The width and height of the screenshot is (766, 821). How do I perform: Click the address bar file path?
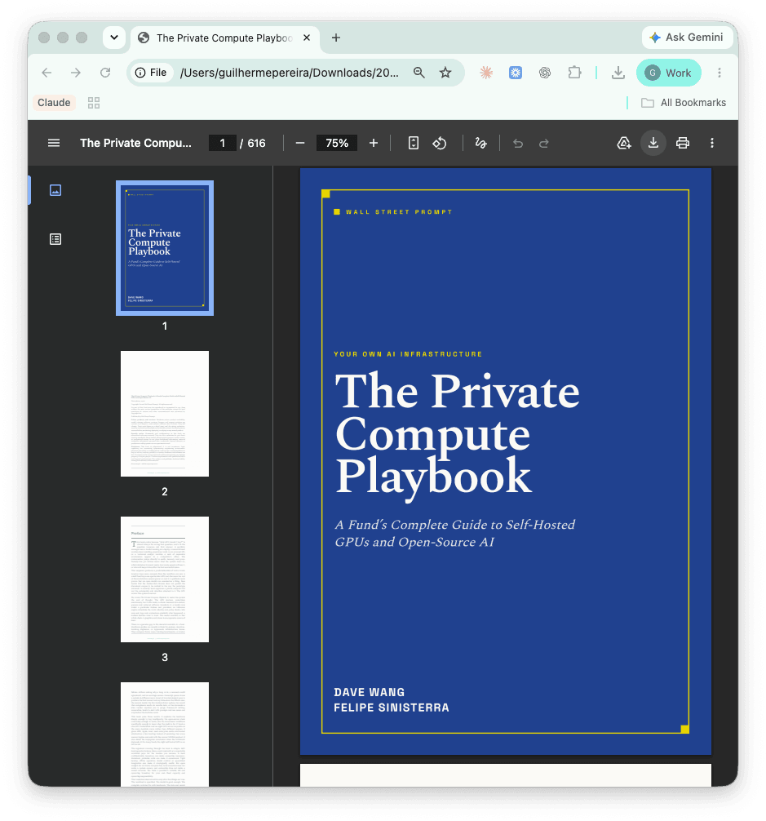coord(290,73)
